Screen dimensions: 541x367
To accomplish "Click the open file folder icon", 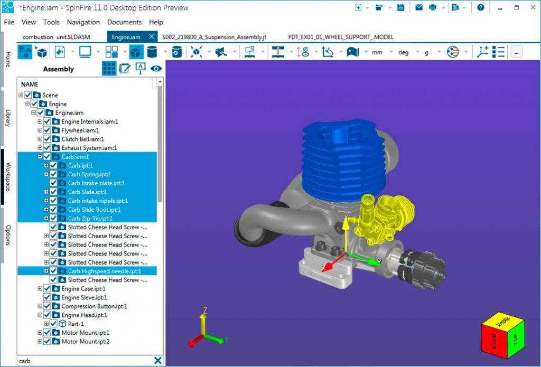I will tap(379, 7).
